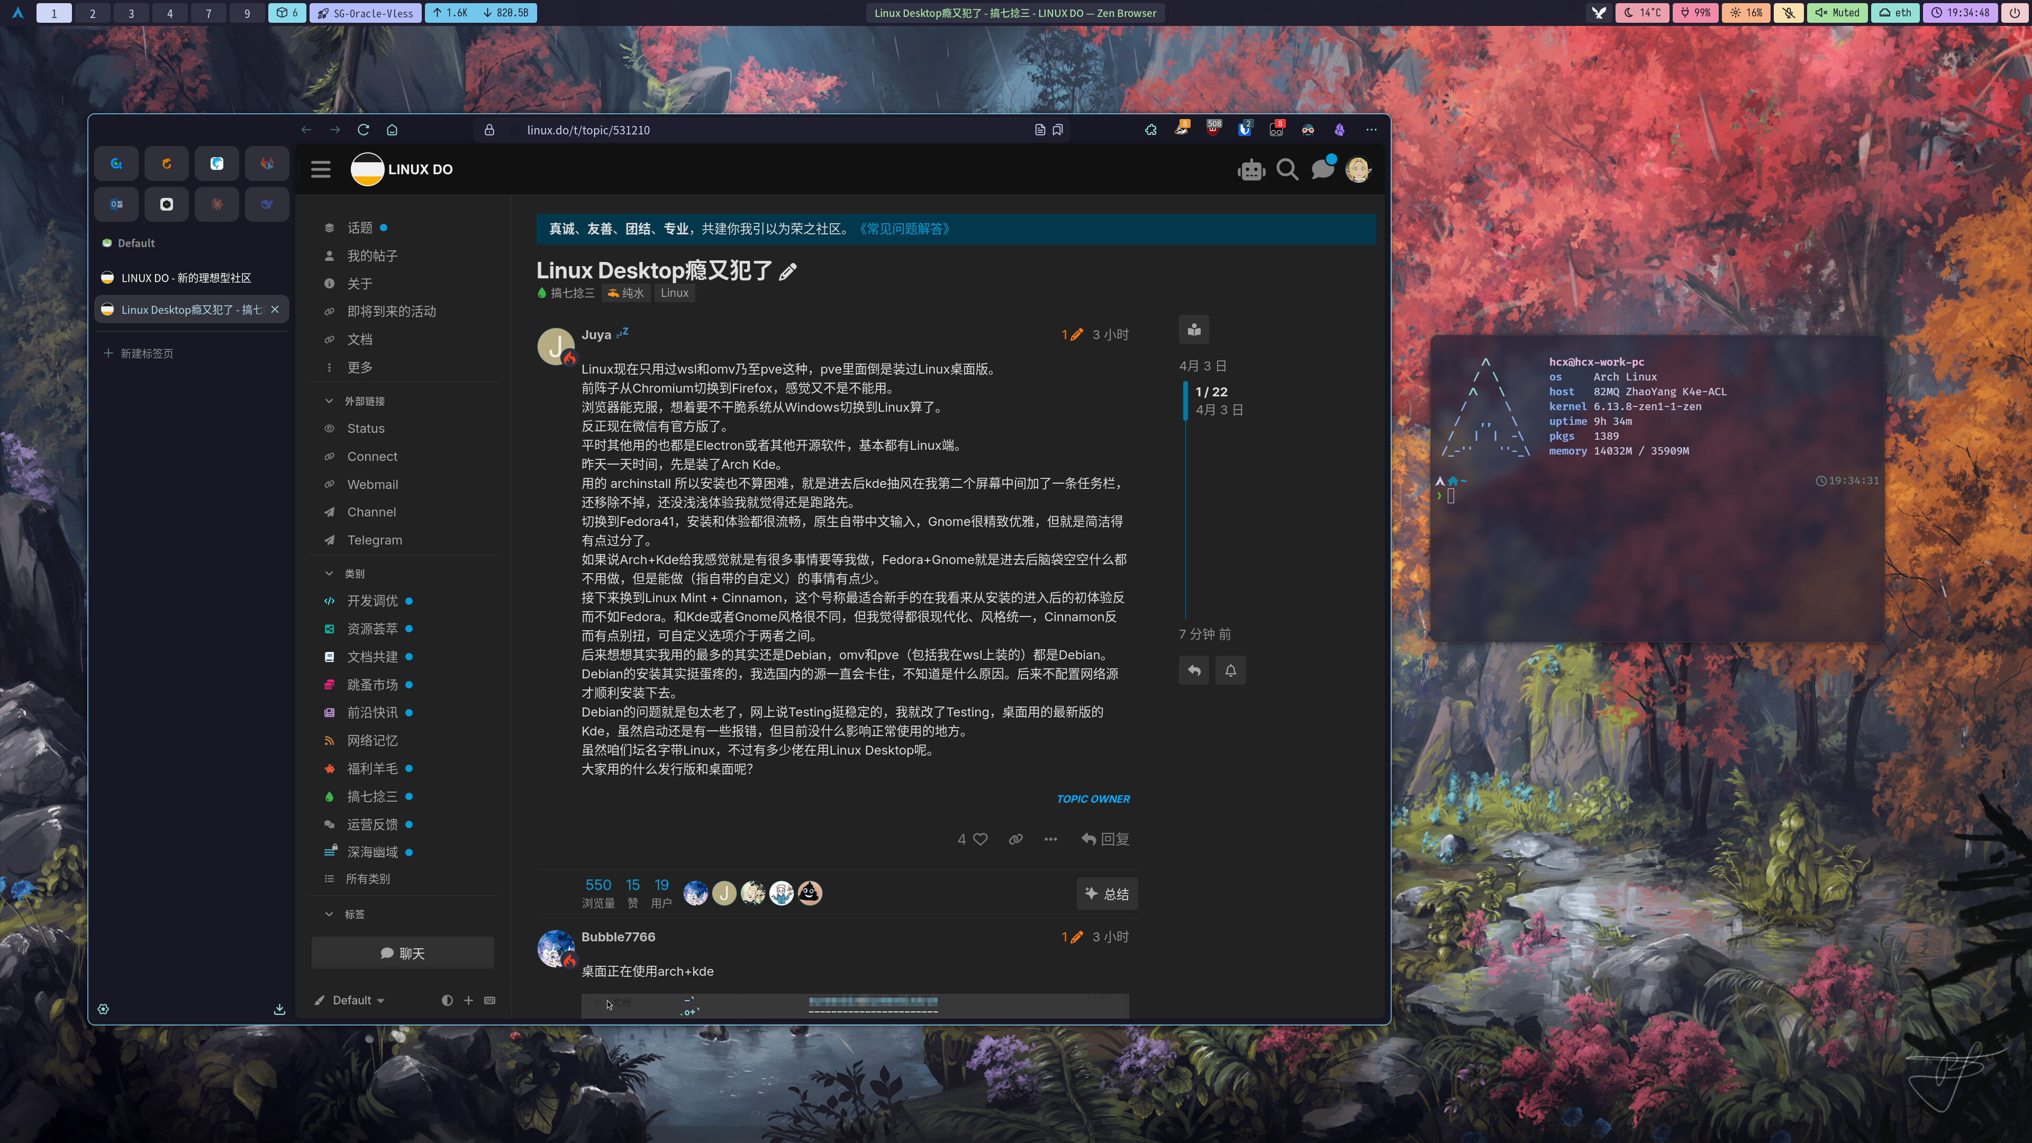Expand the 标签 section
This screenshot has width=2032, height=1143.
point(346,914)
